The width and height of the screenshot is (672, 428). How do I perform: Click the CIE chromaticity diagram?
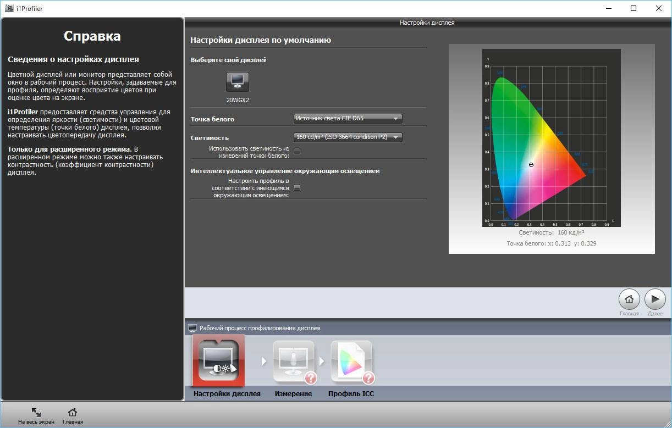(x=552, y=137)
